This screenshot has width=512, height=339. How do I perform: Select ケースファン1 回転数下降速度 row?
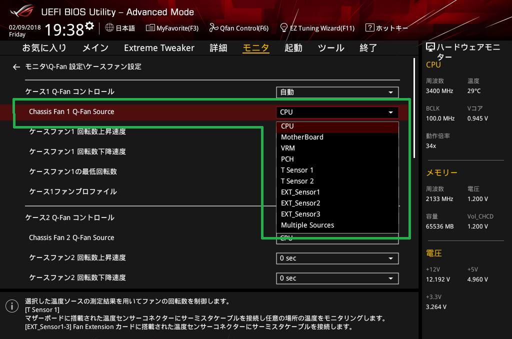[77, 151]
